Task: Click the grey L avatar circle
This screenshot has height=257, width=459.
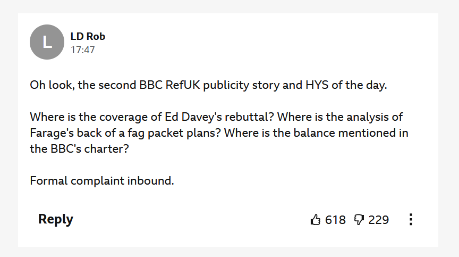Action: 47,42
